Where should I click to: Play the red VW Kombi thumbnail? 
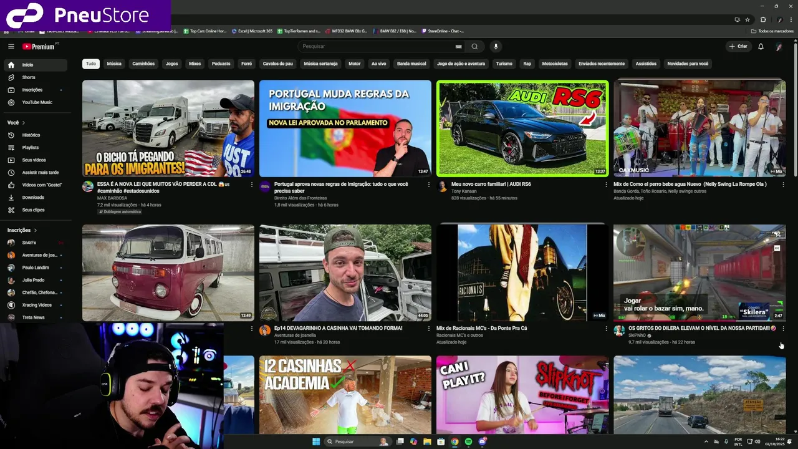[168, 273]
